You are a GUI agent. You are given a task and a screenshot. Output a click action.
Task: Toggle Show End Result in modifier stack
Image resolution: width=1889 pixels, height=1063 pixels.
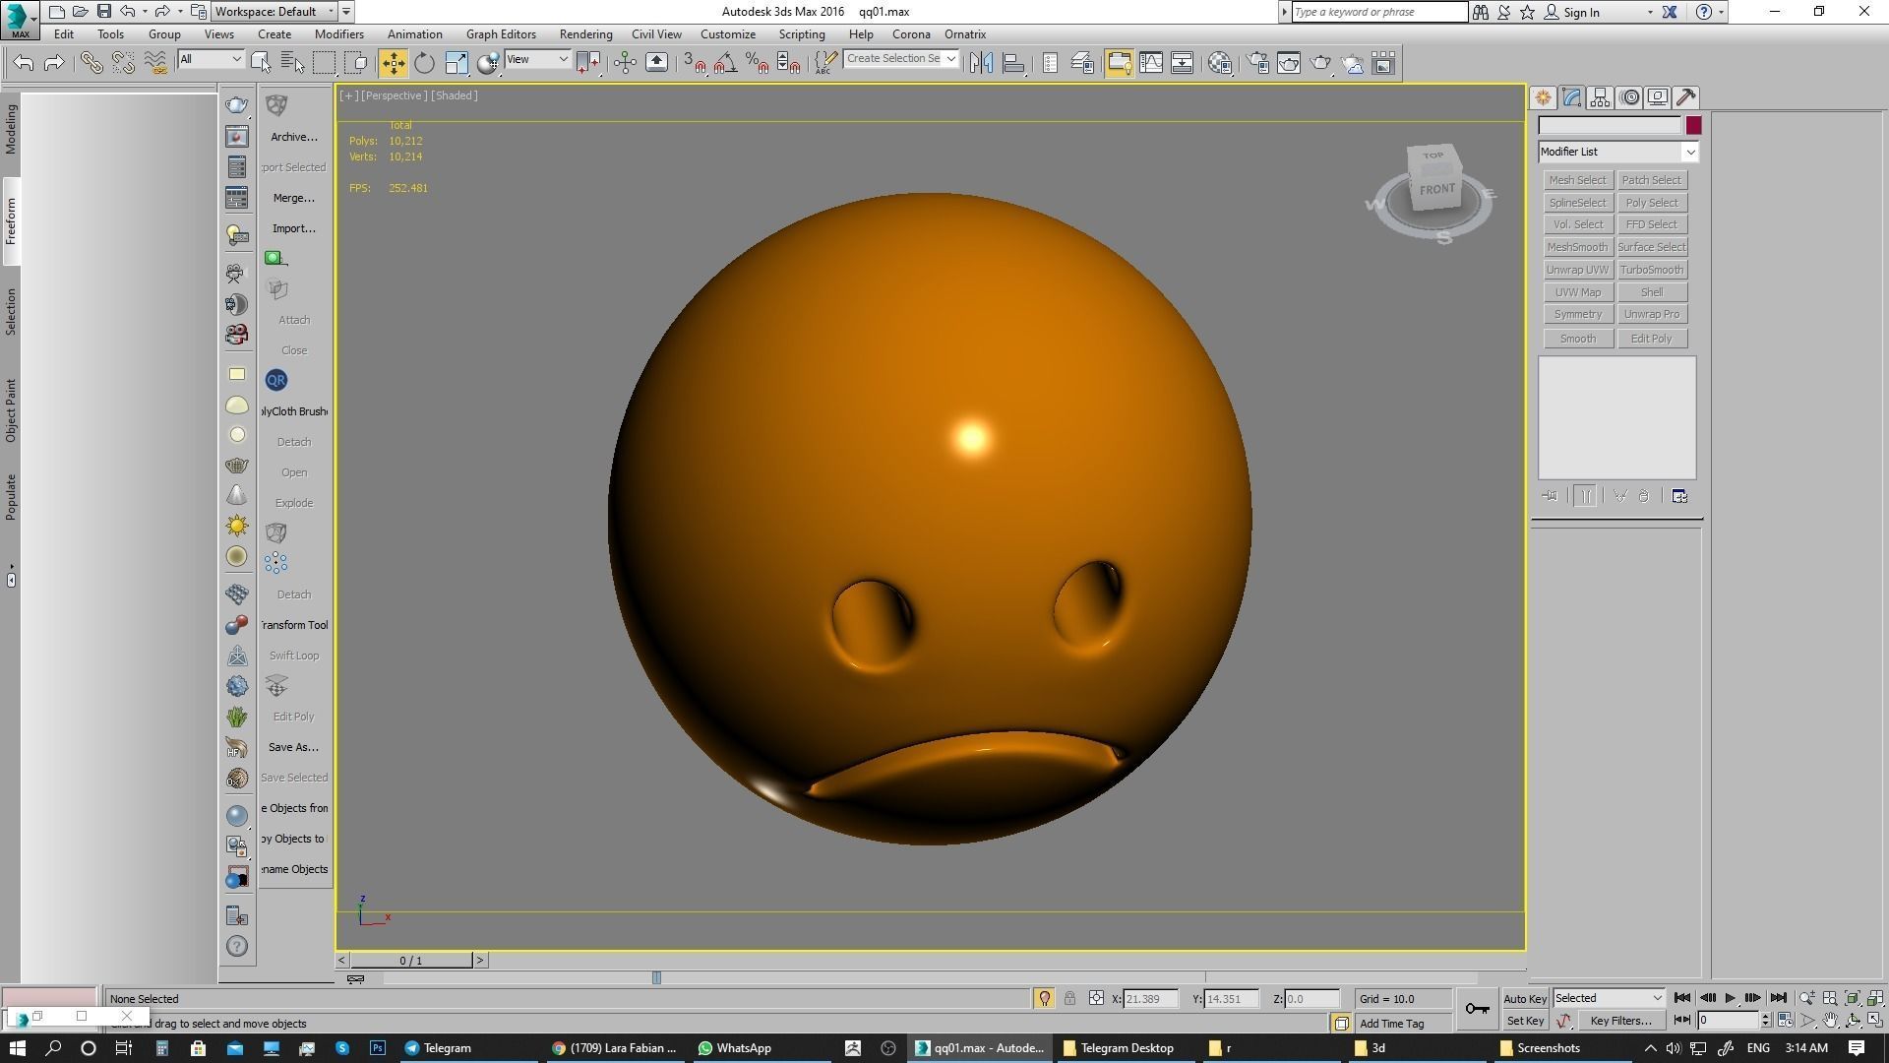[1585, 496]
